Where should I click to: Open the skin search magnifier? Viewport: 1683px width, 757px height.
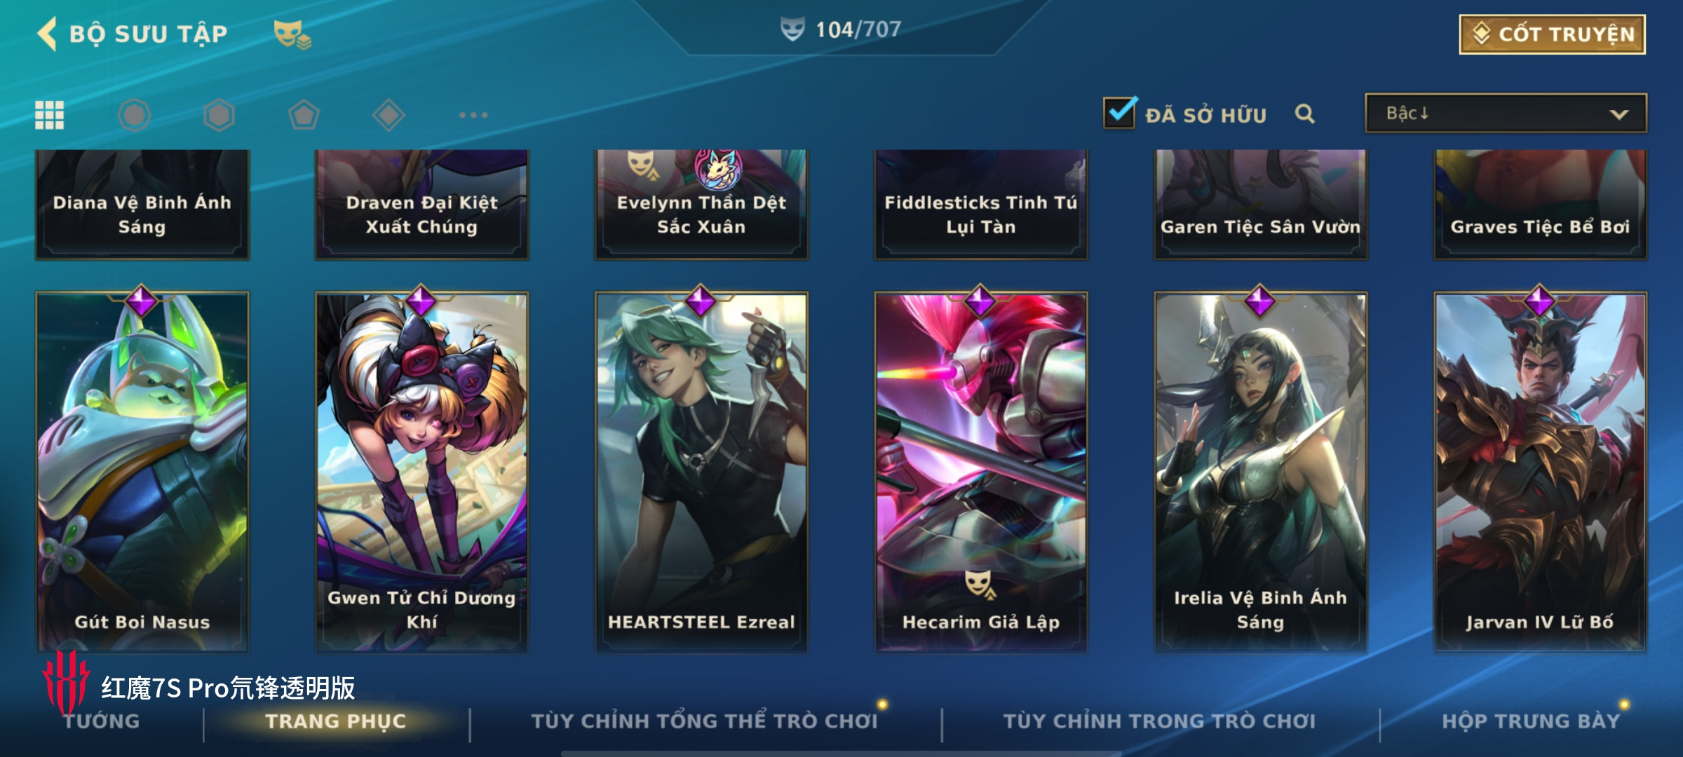point(1304,114)
